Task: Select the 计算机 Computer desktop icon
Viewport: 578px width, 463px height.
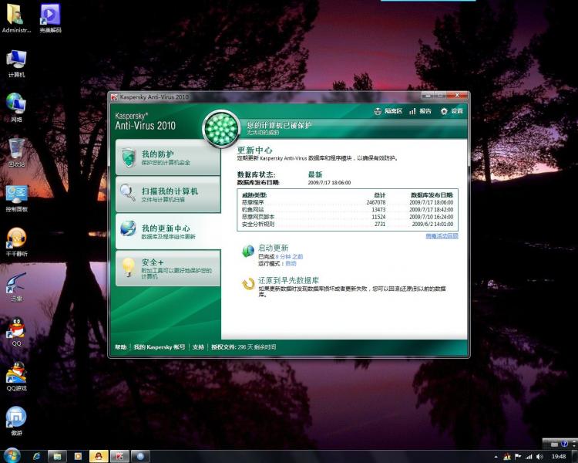Action: [x=16, y=63]
